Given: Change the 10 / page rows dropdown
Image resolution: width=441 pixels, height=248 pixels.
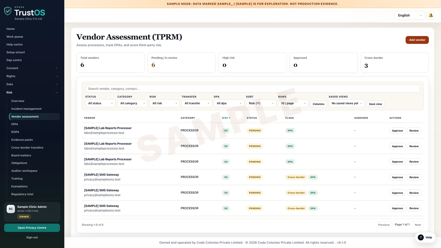Looking at the screenshot, I should (x=293, y=103).
